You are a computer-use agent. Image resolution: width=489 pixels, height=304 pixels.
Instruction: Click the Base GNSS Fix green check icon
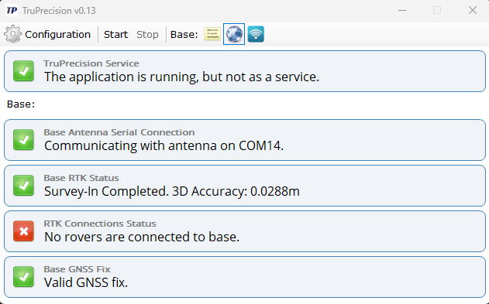23,277
